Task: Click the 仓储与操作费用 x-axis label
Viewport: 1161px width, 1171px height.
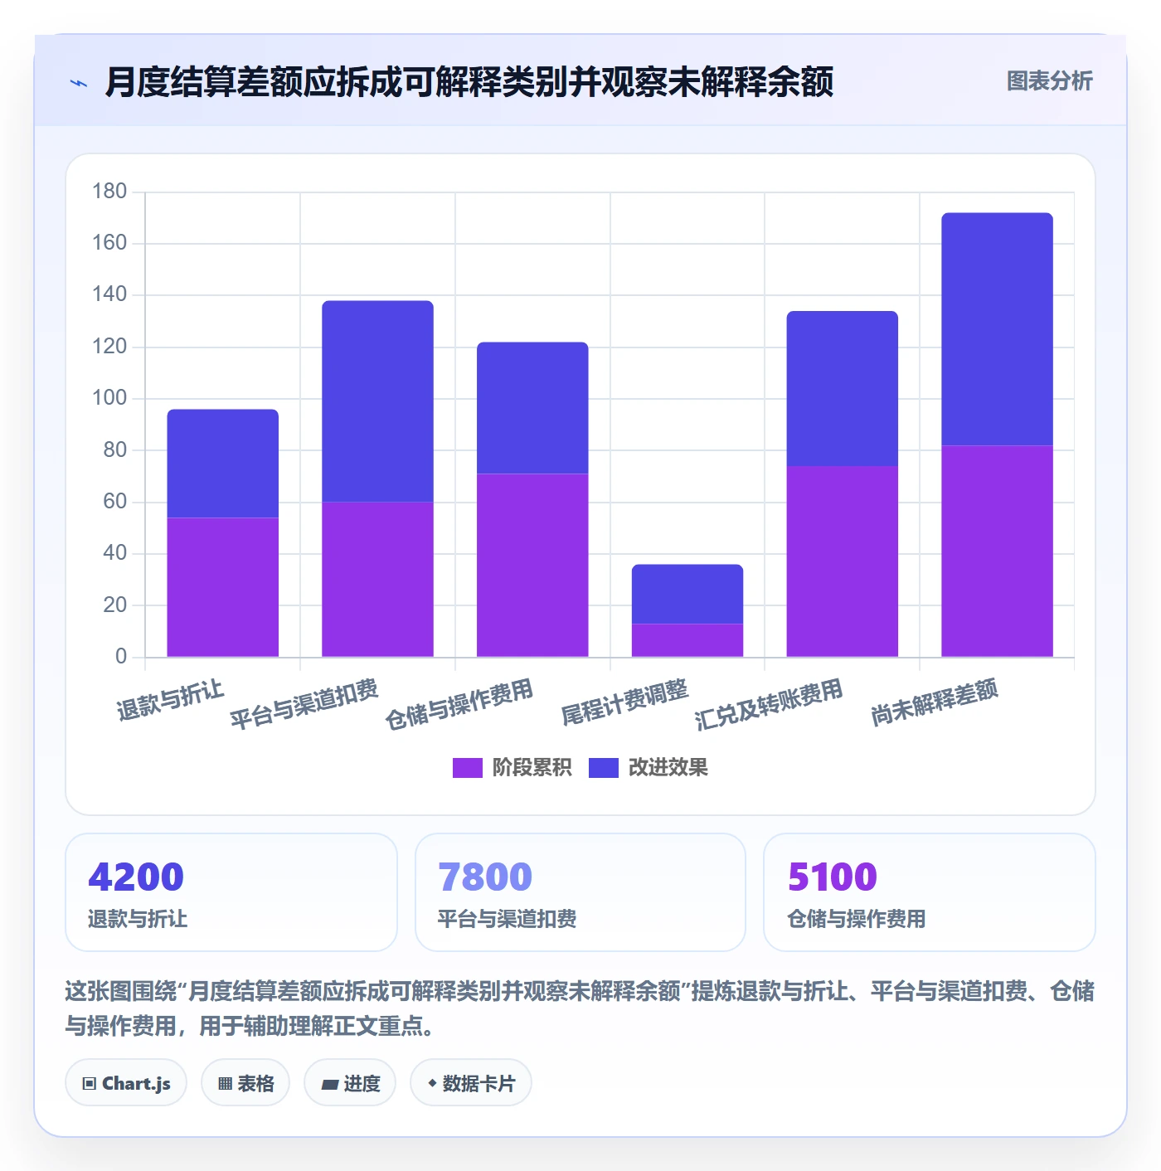Action: point(459,705)
